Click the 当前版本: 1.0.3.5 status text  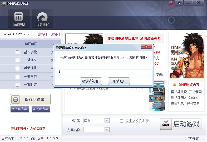click(x=15, y=138)
